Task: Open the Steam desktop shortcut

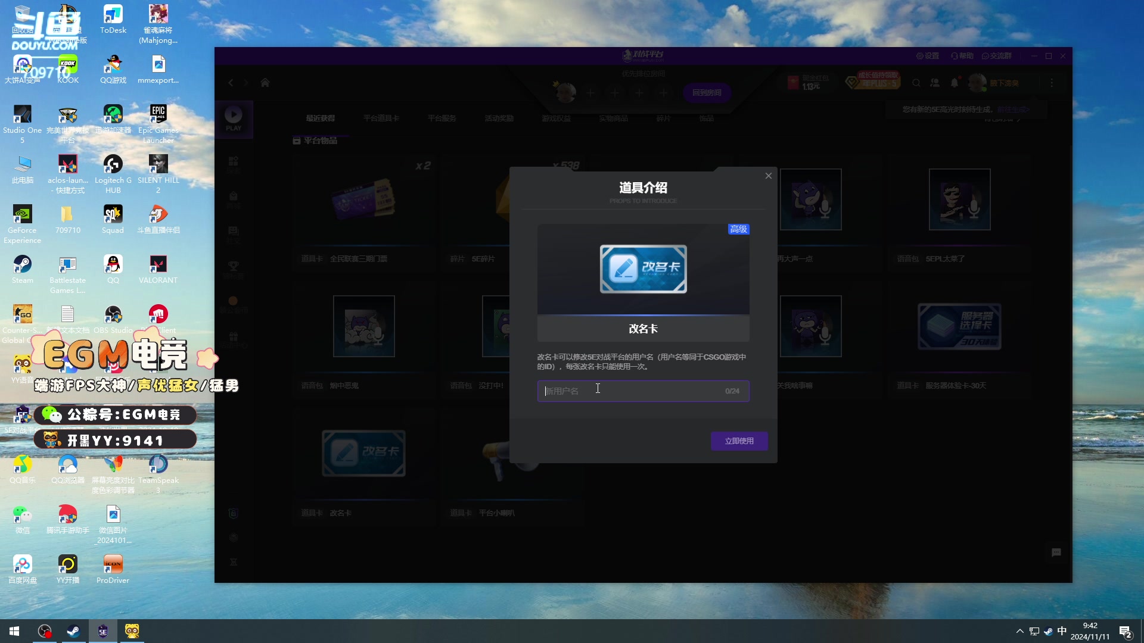Action: click(23, 264)
